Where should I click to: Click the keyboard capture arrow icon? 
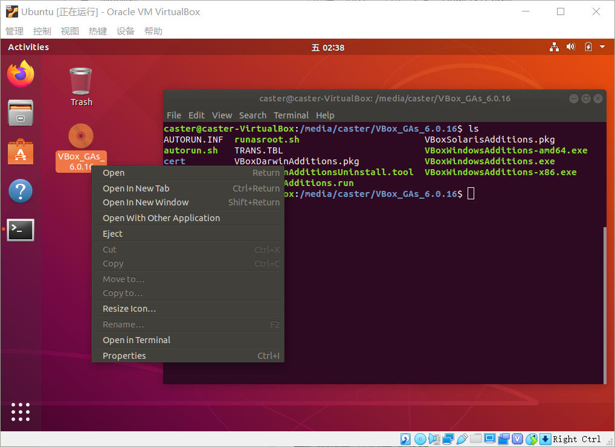545,439
